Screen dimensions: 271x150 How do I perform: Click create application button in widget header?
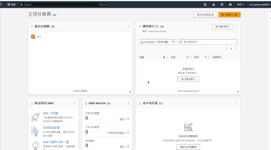pyautogui.click(x=223, y=27)
